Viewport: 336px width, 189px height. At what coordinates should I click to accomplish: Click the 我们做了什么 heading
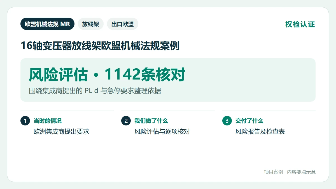click(151, 121)
